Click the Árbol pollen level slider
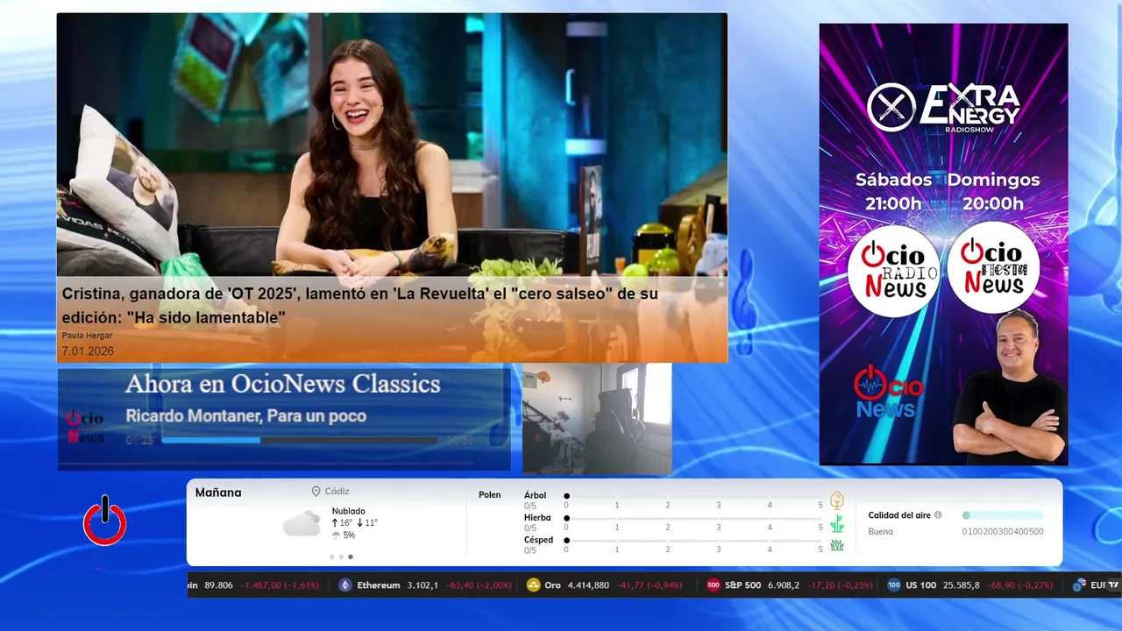The height and width of the screenshot is (631, 1122). [x=693, y=496]
